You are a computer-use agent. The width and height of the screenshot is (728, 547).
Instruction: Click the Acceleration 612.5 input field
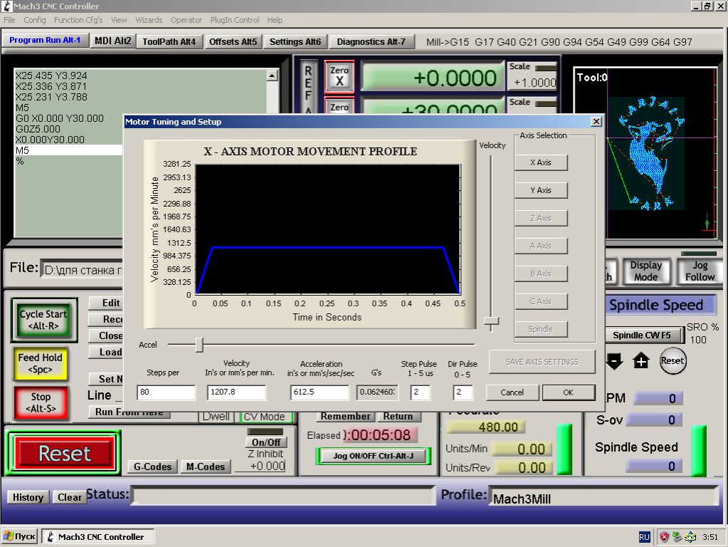320,392
